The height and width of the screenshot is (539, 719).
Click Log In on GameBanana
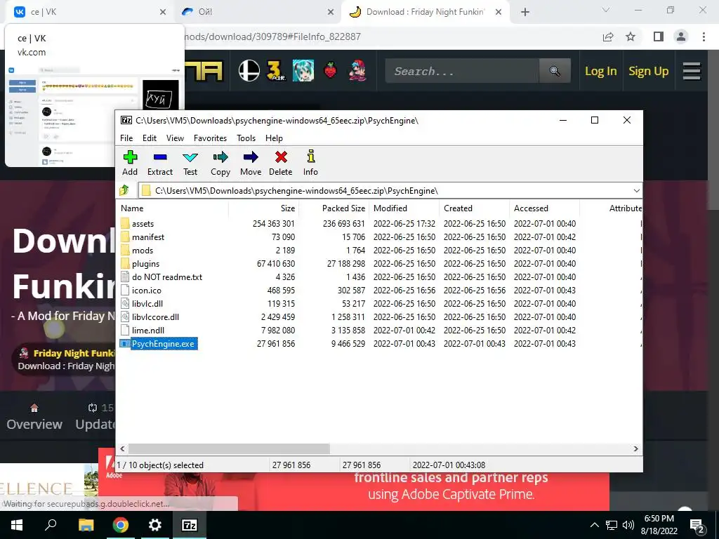click(601, 71)
